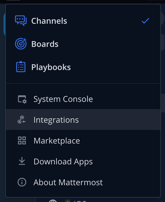The width and height of the screenshot is (165, 202).
Task: Click the Channels speech bubble icon
Action: point(21,21)
